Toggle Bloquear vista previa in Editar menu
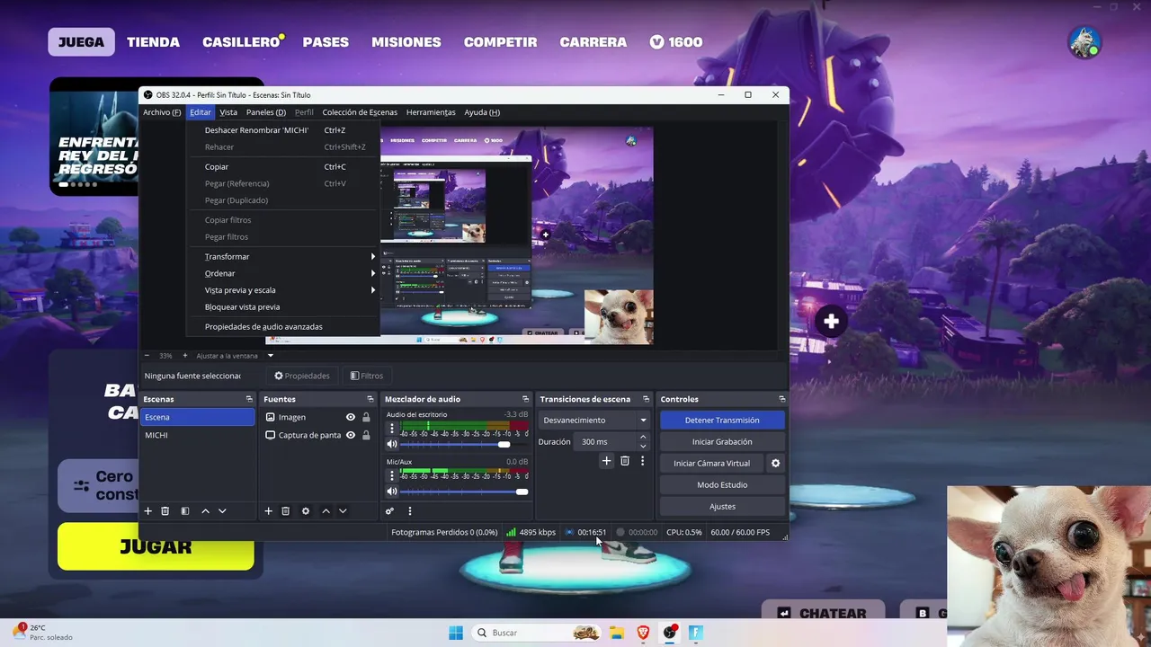 tap(242, 307)
